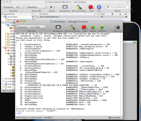Click stack frame 21 UIKit line
This screenshot has width=141, height=121.
point(63,100)
